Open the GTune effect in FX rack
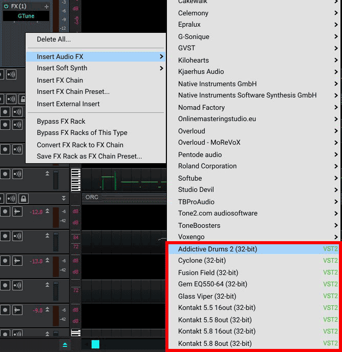 coord(26,16)
